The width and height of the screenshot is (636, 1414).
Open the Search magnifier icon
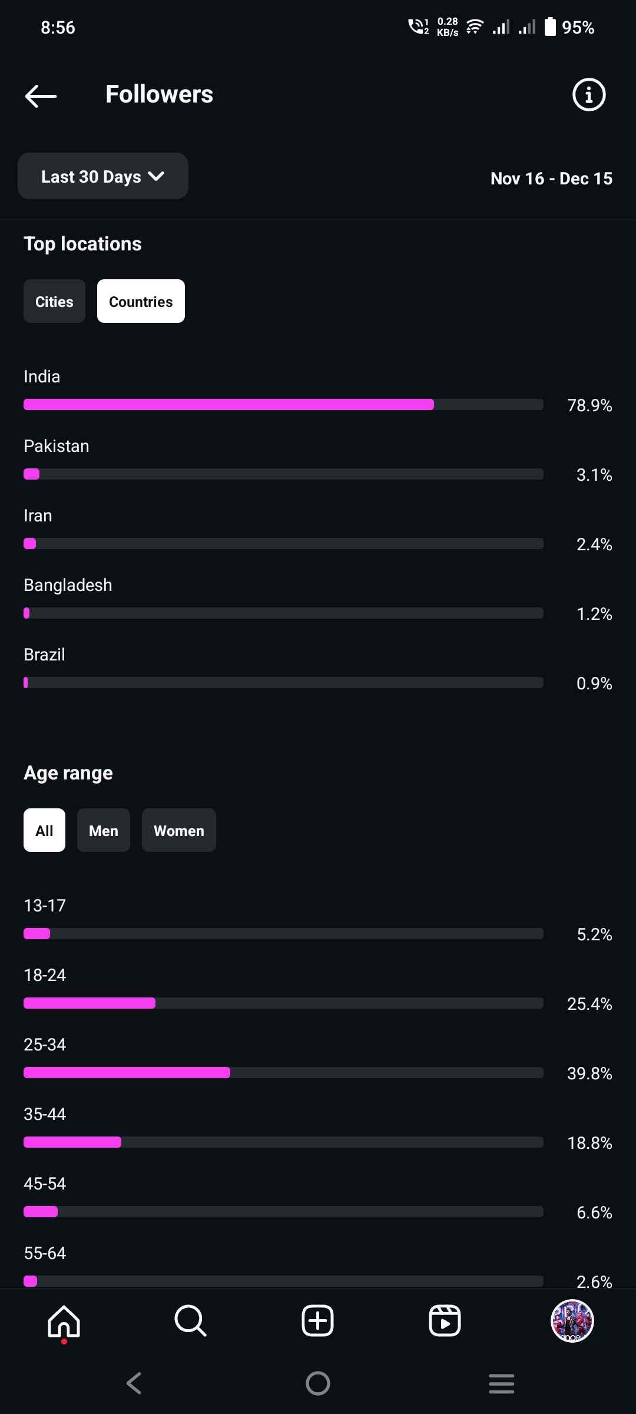point(190,1321)
